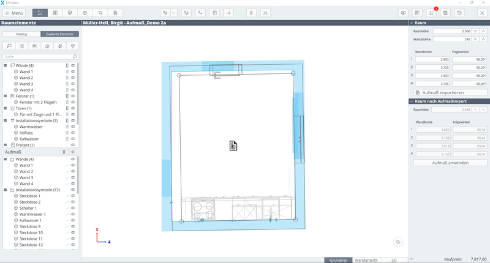The width and height of the screenshot is (490, 263).
Task: Select the room planning mode icon
Action: click(40, 12)
